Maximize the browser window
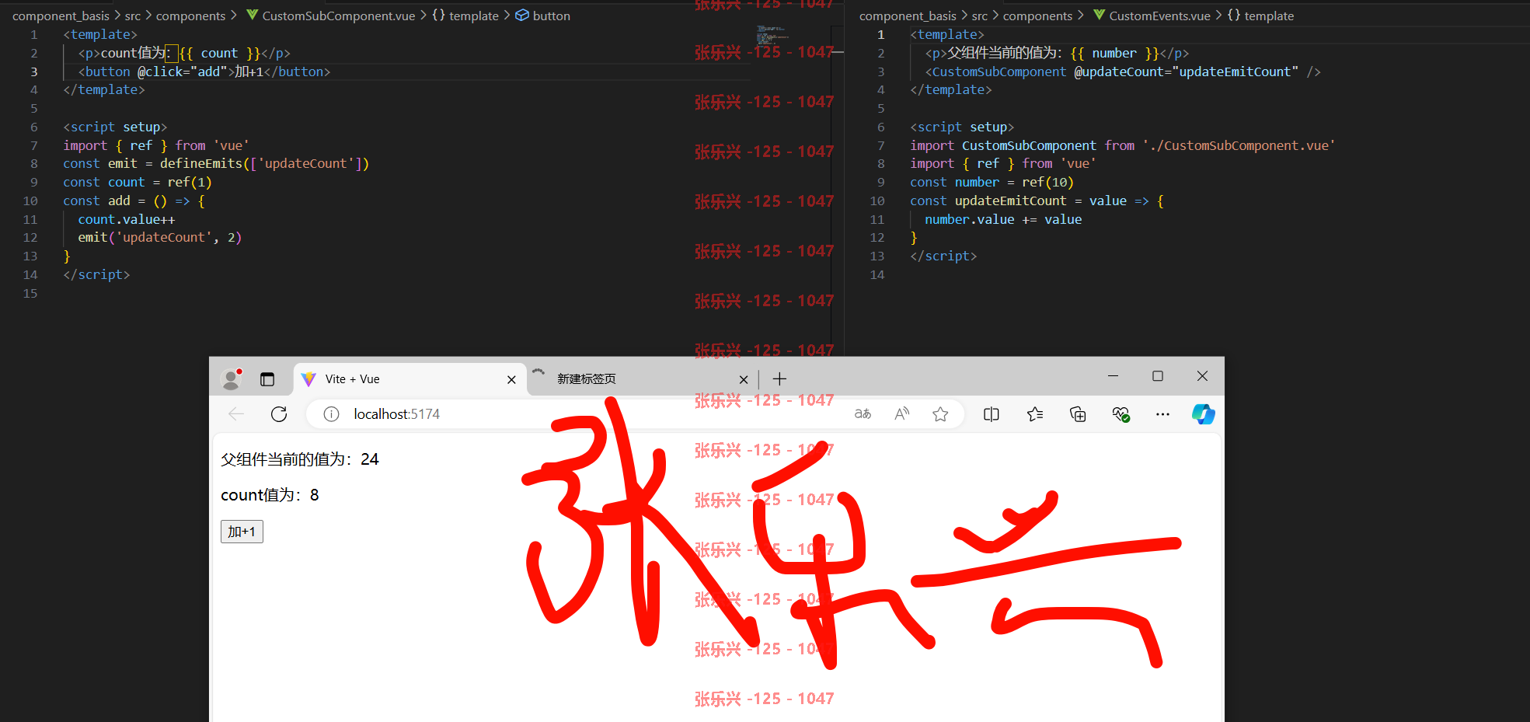Viewport: 1530px width, 722px height. click(1158, 376)
